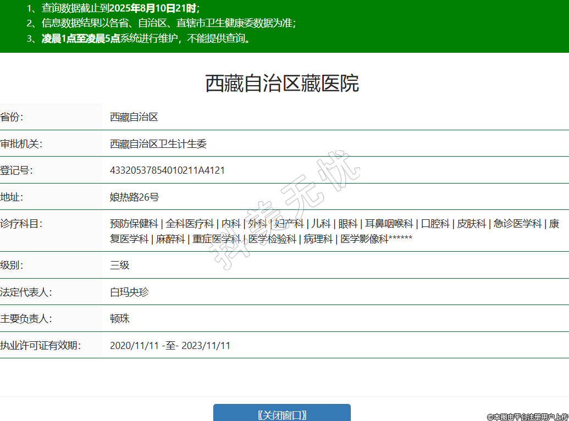569x421 pixels.
Task: Click the level value 三级
Action: point(120,265)
